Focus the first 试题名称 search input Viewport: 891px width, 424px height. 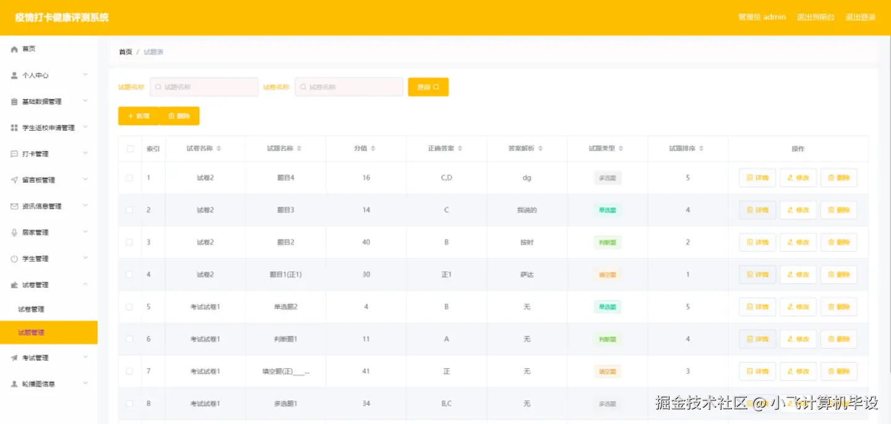click(x=204, y=87)
